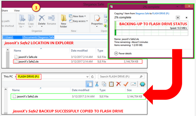196x116 pixels.
Task: Open the View ribbon tab
Action: point(17,11)
